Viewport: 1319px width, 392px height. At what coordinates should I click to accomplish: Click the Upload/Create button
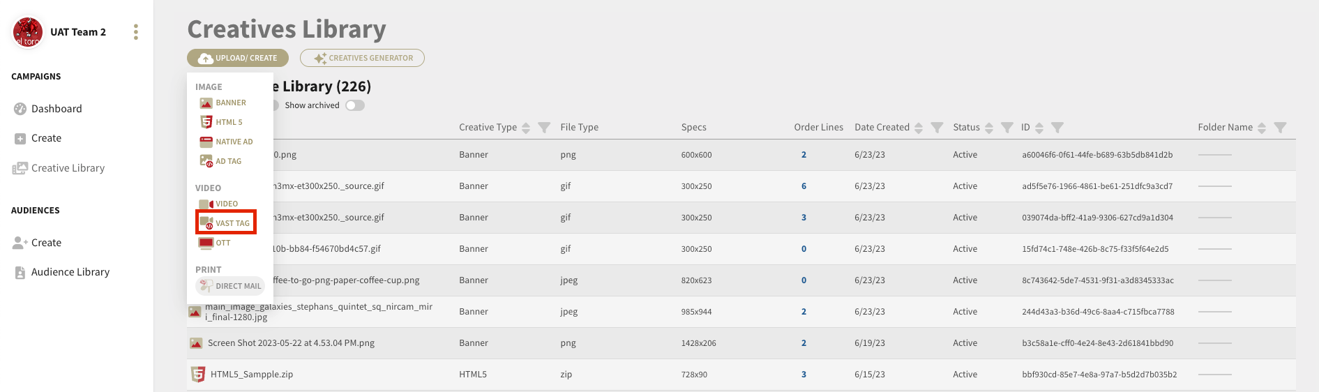click(238, 58)
